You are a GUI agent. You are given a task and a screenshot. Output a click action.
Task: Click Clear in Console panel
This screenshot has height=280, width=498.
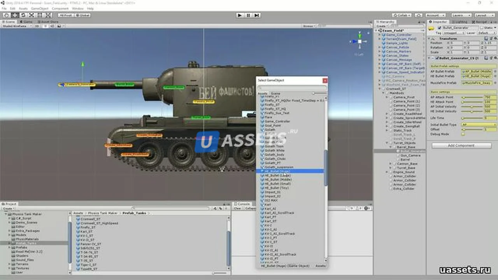pos(237,208)
